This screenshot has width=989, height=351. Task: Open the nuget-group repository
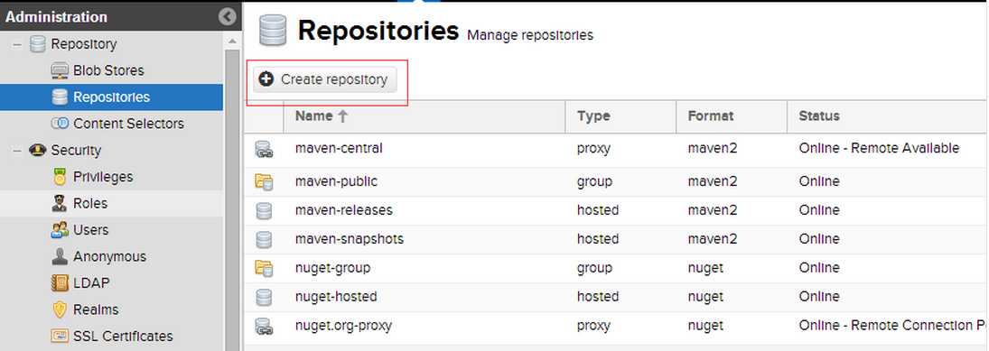point(332,269)
